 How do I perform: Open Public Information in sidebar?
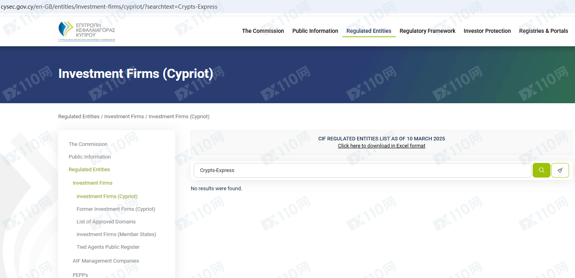(x=90, y=157)
